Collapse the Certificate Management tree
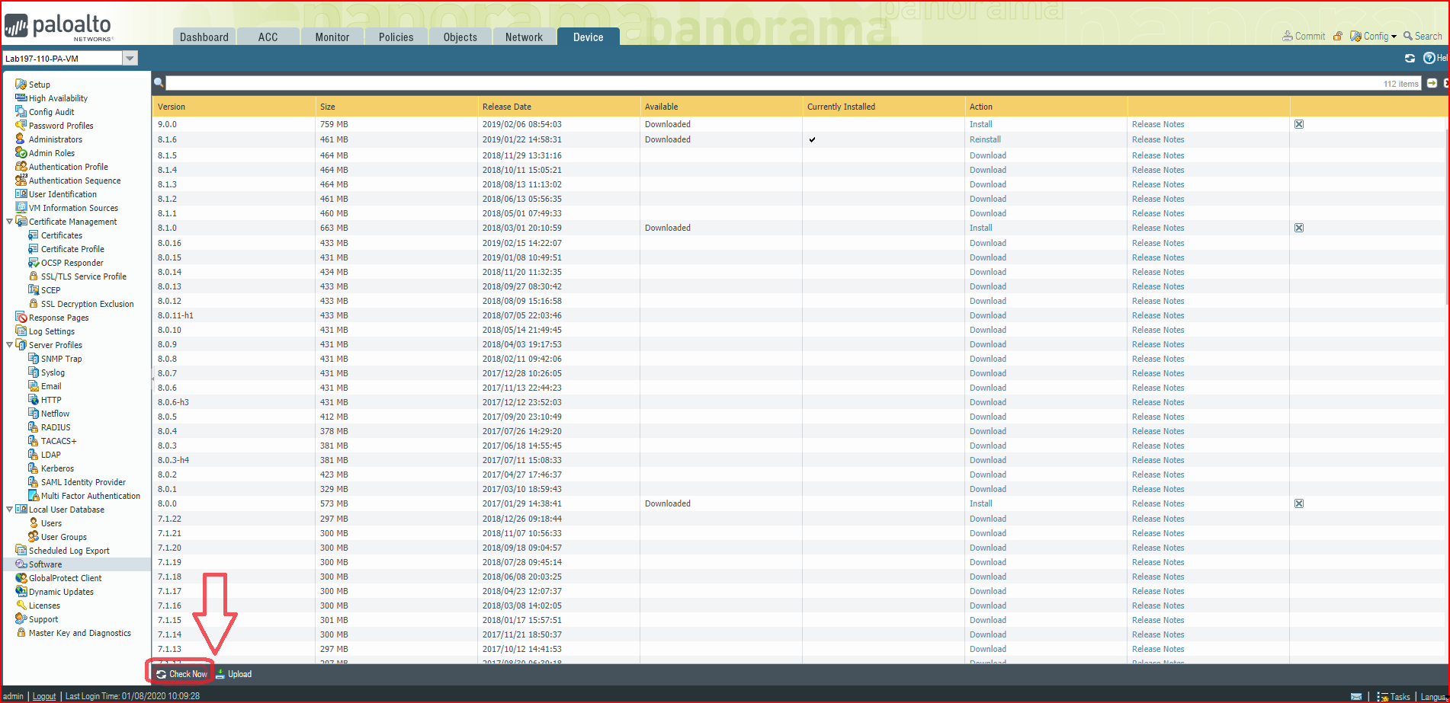 (10, 221)
